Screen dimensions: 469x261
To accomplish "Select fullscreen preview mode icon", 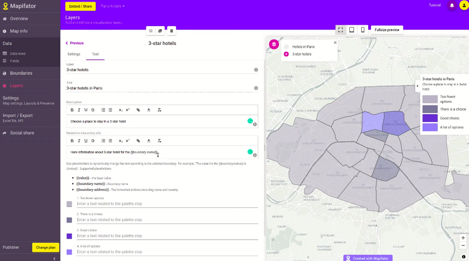I will (340, 30).
